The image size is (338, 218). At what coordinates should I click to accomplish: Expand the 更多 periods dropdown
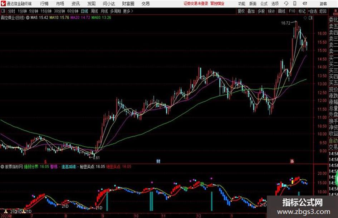click(x=128, y=11)
